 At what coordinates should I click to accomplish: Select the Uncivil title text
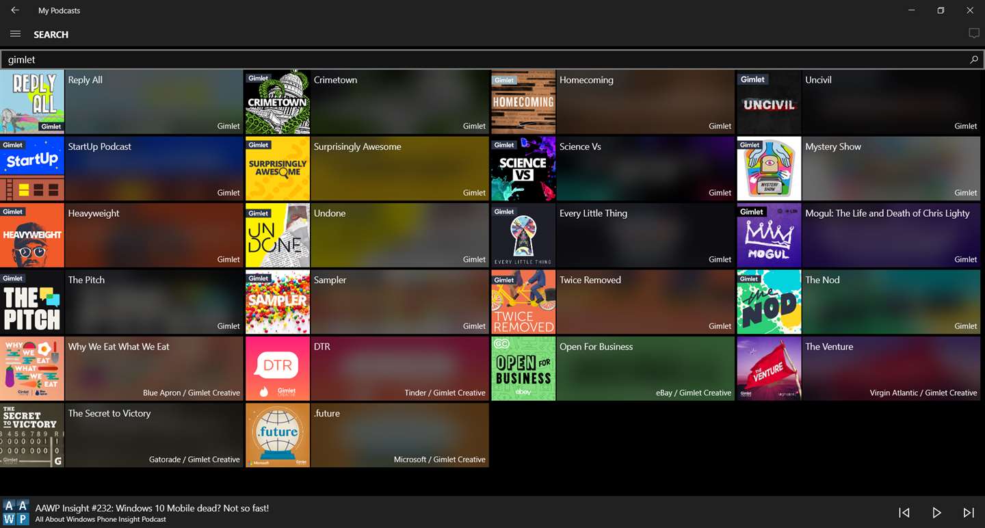[x=818, y=80]
